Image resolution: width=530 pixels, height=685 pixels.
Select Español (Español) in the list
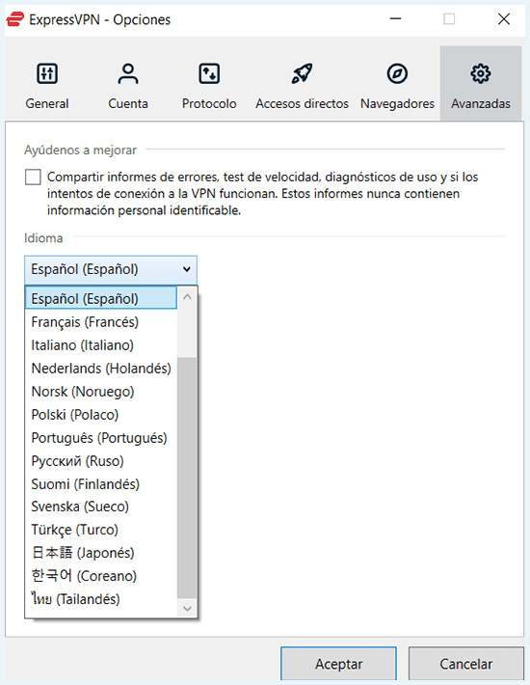coord(101,298)
